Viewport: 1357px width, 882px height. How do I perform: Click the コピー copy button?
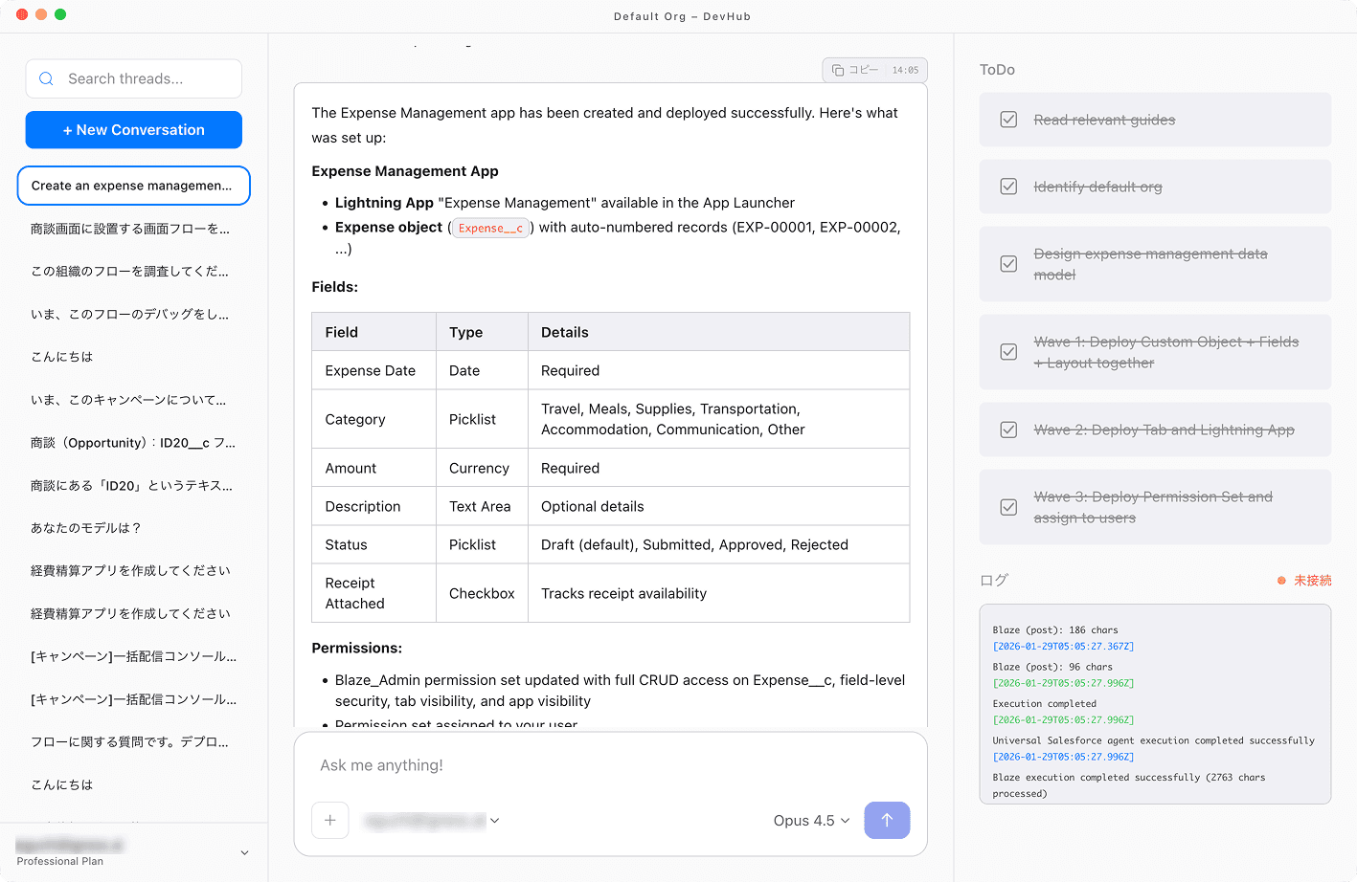click(x=856, y=70)
